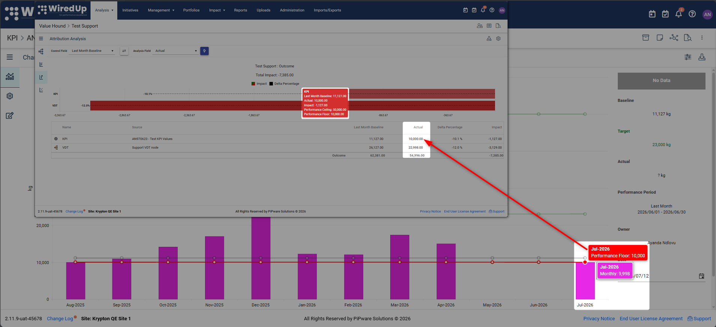Click the Aug-2025 purple bar in chart
Image resolution: width=716 pixels, height=327 pixels.
tap(76, 281)
